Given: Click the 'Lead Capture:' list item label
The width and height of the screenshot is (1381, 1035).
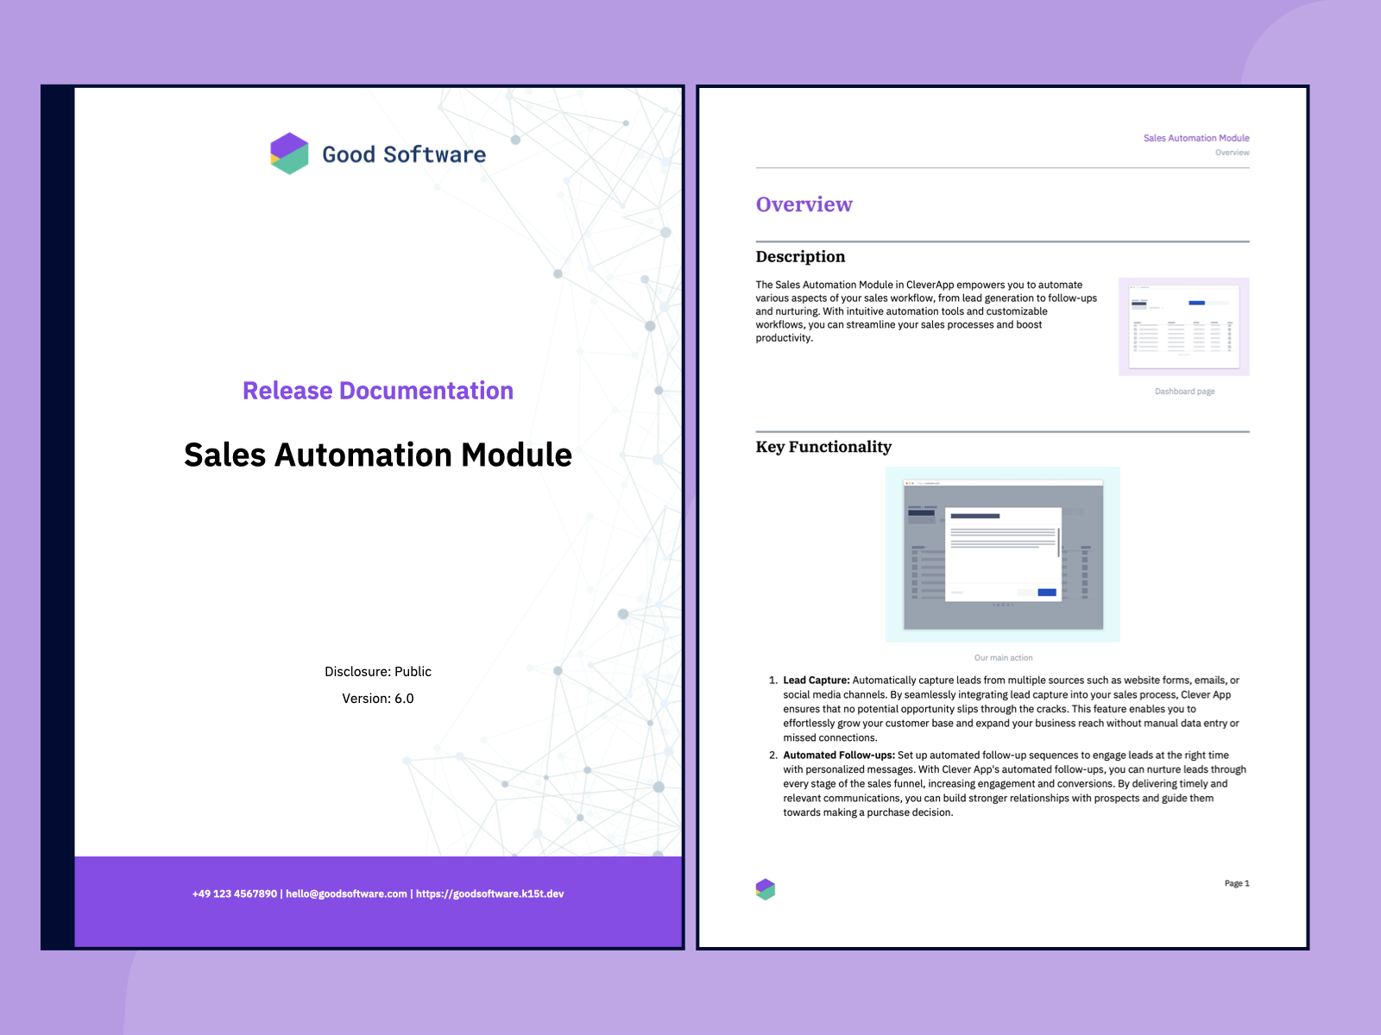Looking at the screenshot, I should (x=817, y=681).
